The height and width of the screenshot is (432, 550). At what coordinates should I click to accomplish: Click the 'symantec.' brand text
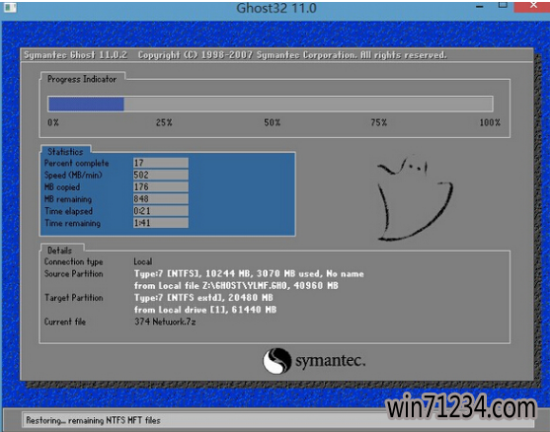331,361
